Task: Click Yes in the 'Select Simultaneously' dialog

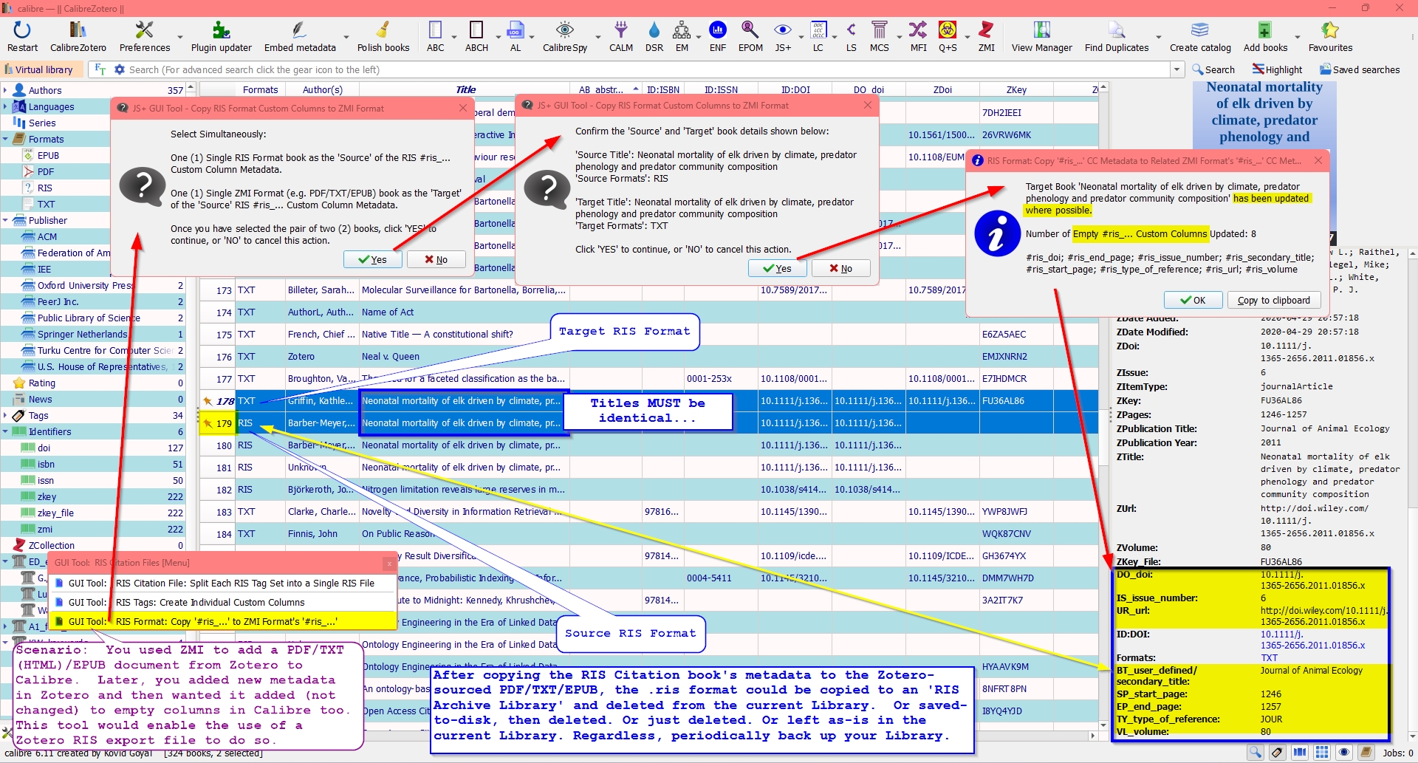Action: click(x=373, y=259)
